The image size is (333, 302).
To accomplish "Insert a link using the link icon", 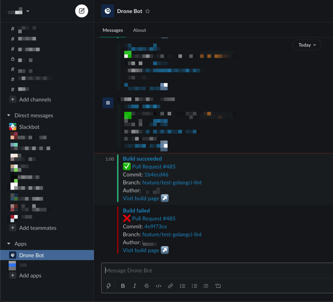I will point(170,286).
